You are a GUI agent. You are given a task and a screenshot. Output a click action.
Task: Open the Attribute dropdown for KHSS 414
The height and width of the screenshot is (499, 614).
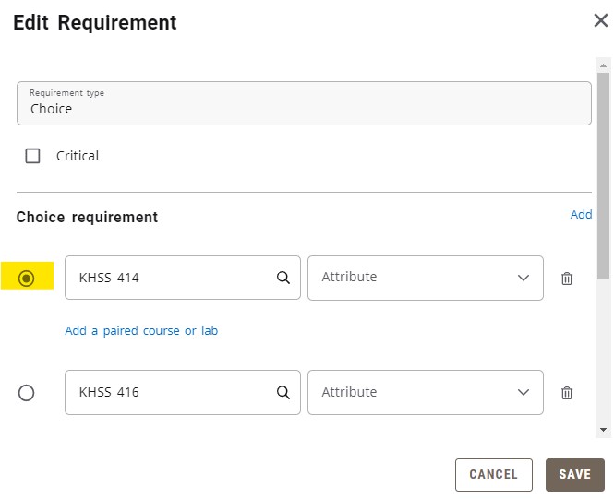426,278
